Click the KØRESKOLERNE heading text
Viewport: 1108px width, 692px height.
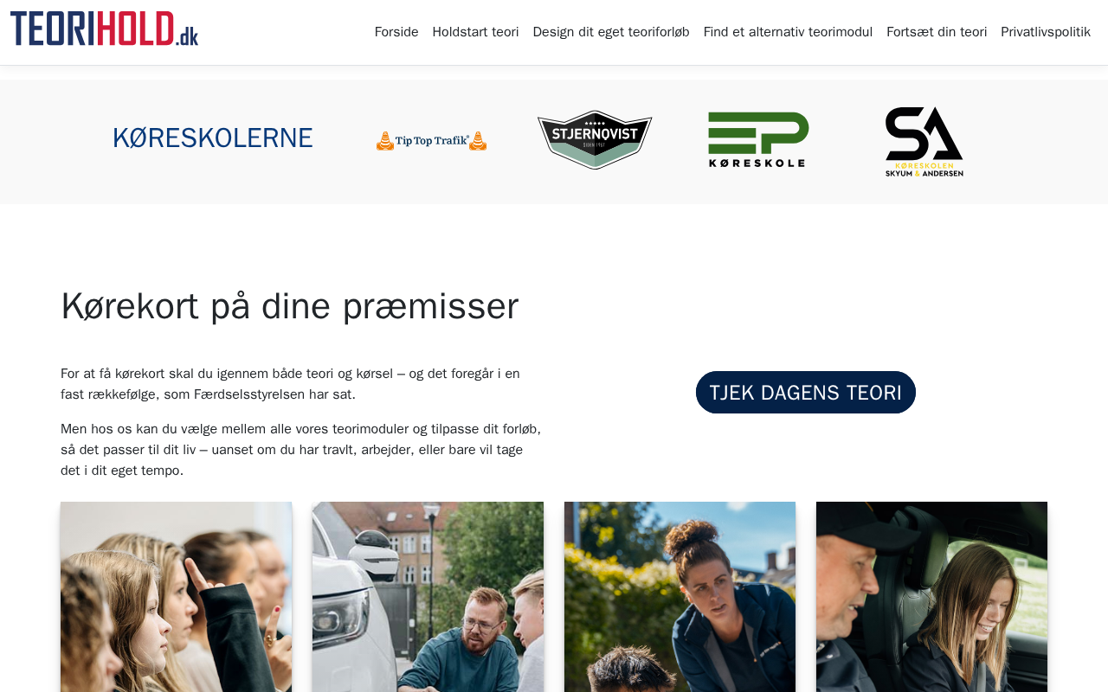pyautogui.click(x=213, y=138)
